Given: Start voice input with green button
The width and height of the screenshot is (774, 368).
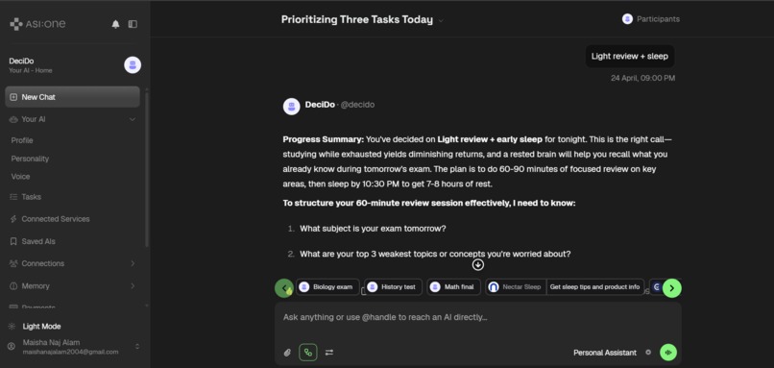Looking at the screenshot, I should click(x=668, y=353).
